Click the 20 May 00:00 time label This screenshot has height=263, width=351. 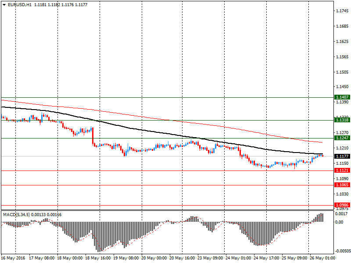[154, 258]
